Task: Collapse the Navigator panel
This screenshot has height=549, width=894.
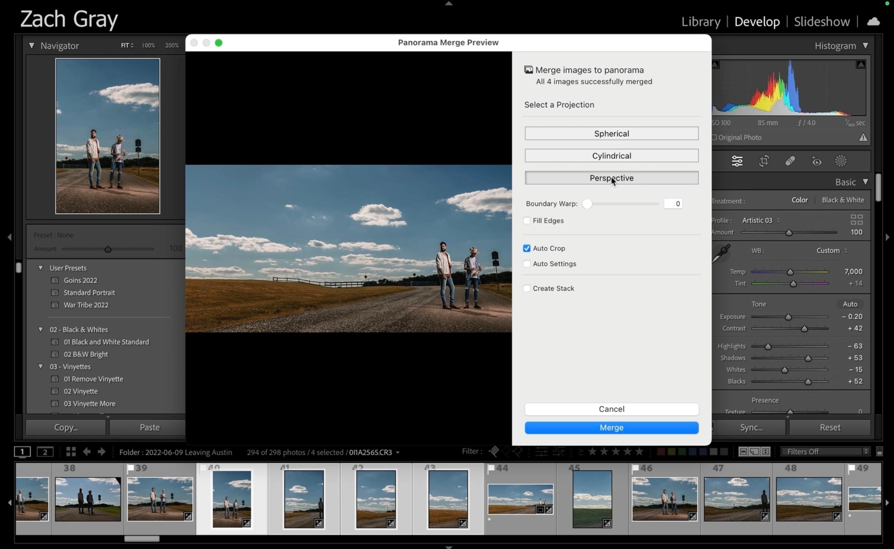Action: (x=32, y=46)
